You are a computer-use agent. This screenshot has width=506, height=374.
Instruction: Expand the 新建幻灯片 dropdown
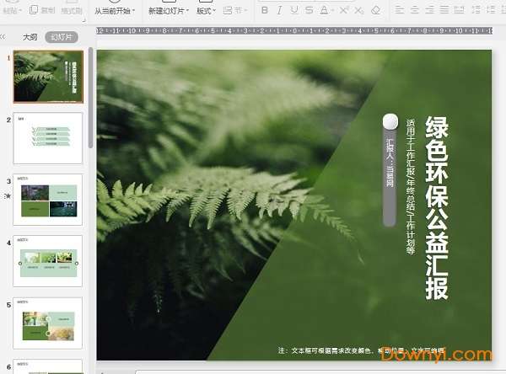click(x=188, y=12)
